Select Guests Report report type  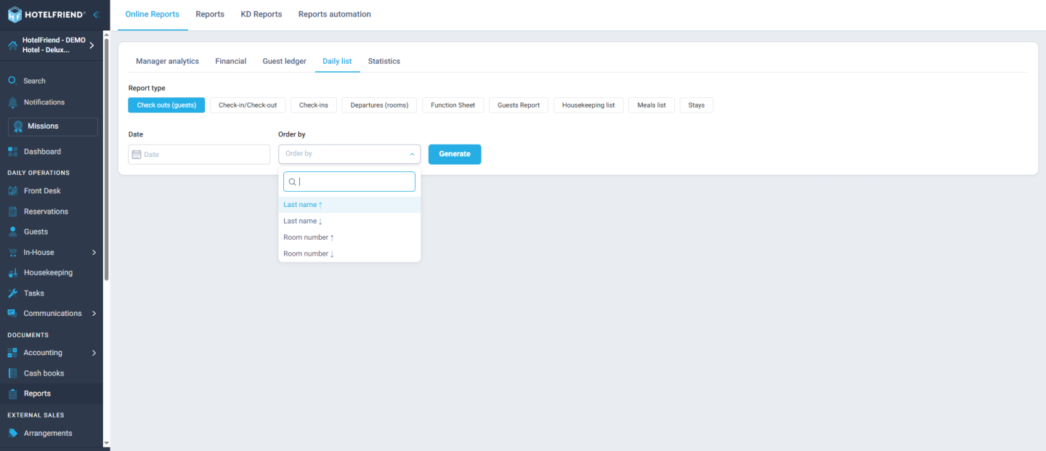click(519, 105)
